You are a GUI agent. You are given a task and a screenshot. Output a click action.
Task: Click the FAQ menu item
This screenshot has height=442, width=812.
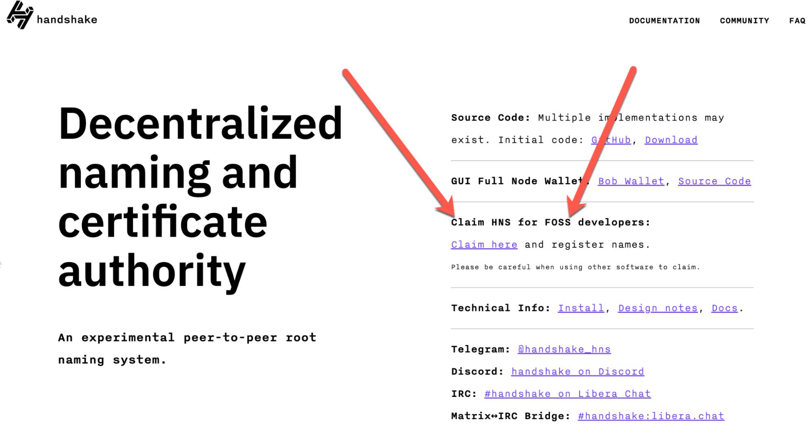point(796,20)
